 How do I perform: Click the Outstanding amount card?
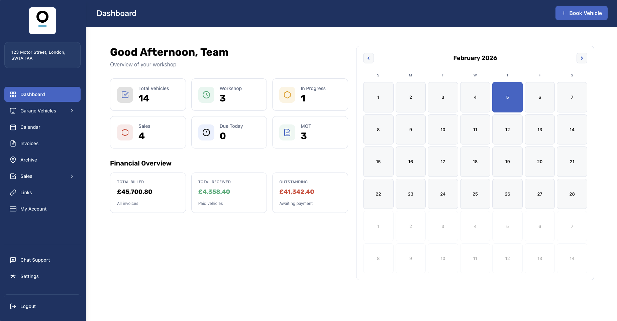(x=310, y=193)
